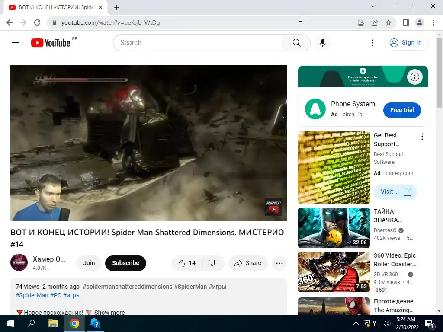Open the YouTube hamburger guide menu
Image resolution: width=443 pixels, height=332 pixels.
[16, 43]
